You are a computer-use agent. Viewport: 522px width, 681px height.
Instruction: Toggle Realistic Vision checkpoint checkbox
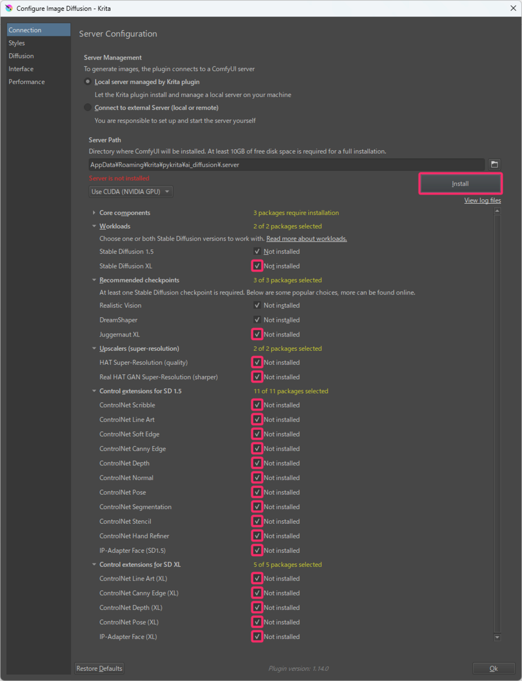[257, 305]
